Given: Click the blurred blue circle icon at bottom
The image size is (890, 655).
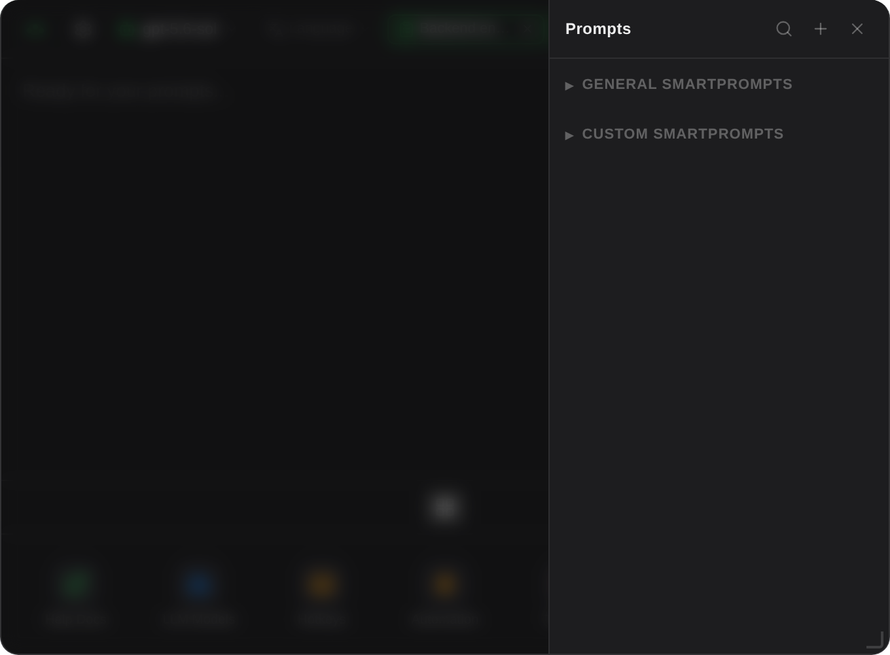Looking at the screenshot, I should 199,584.
